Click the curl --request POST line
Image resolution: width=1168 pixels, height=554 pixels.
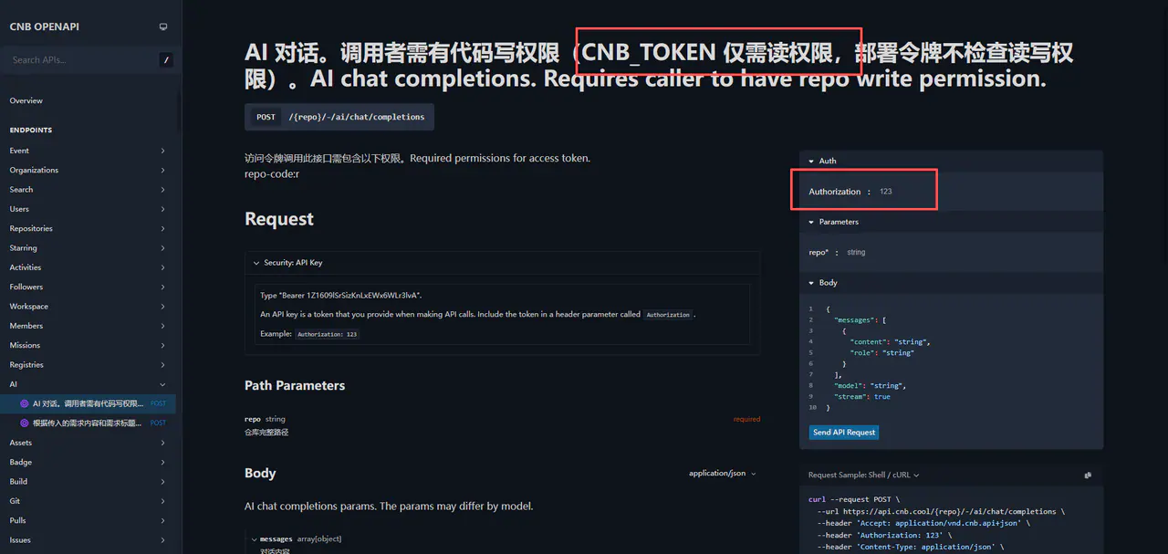point(854,500)
